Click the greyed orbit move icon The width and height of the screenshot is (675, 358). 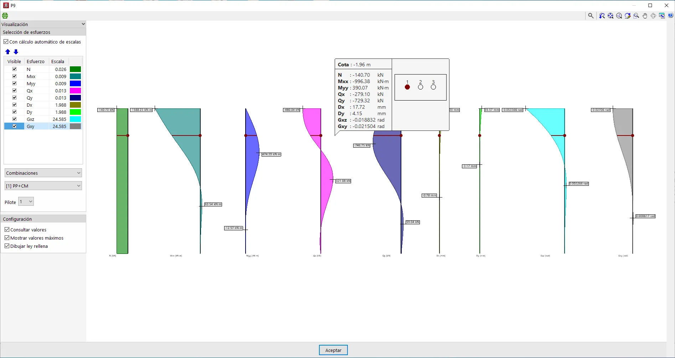click(x=653, y=16)
